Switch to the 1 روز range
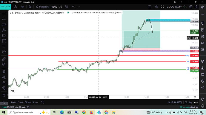Image resolution: width=206 pixels, height=115 pixels. click(x=35, y=102)
